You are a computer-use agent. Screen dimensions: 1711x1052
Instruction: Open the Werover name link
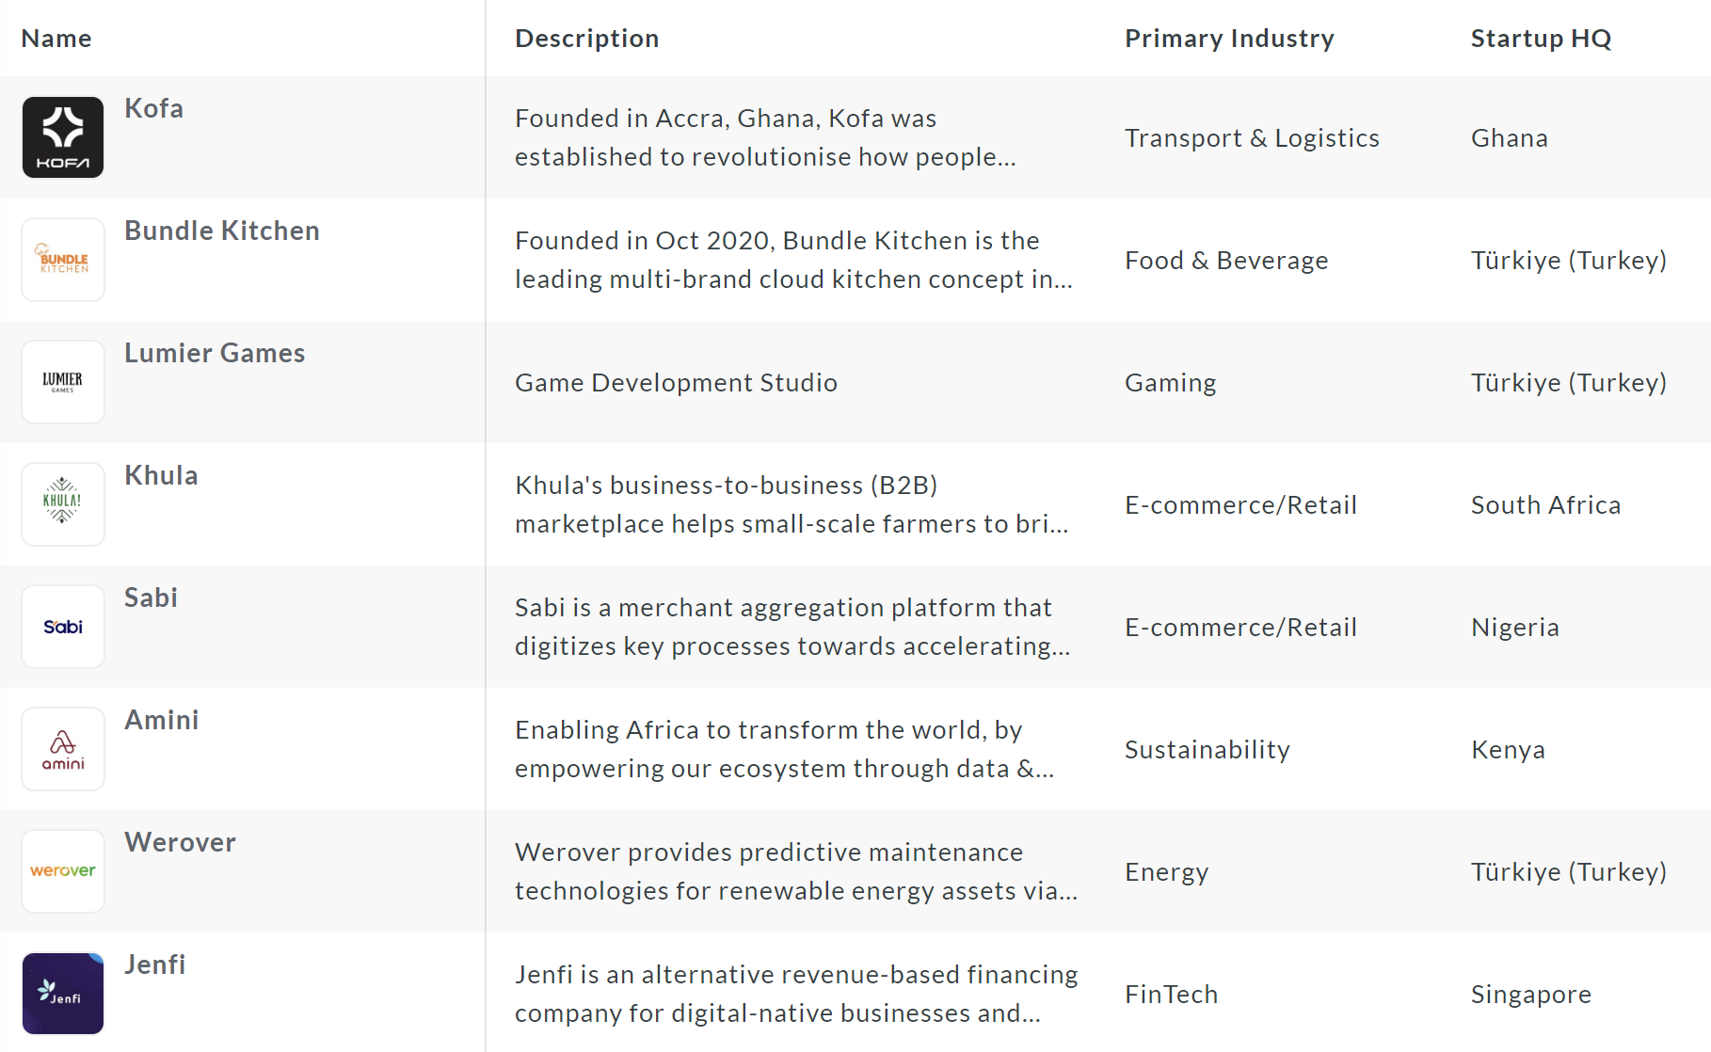click(180, 843)
